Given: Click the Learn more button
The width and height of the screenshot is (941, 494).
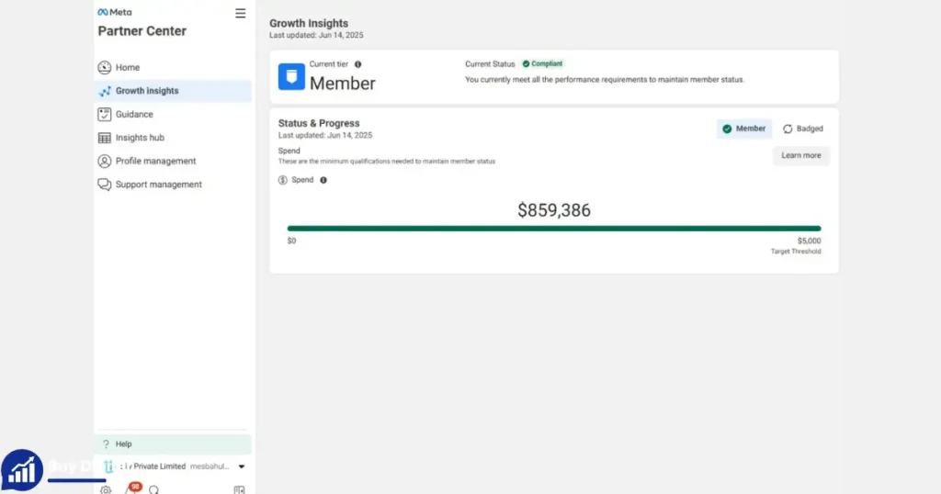Looking at the screenshot, I should [801, 156].
